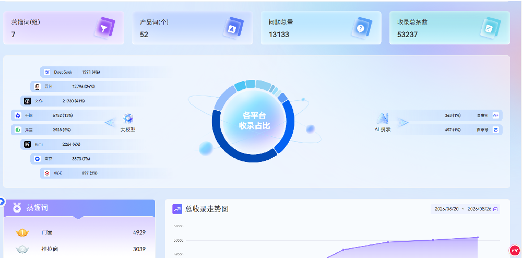Click the Kimi label text
Image resolution: width=522 pixels, height=258 pixels.
(x=38, y=145)
